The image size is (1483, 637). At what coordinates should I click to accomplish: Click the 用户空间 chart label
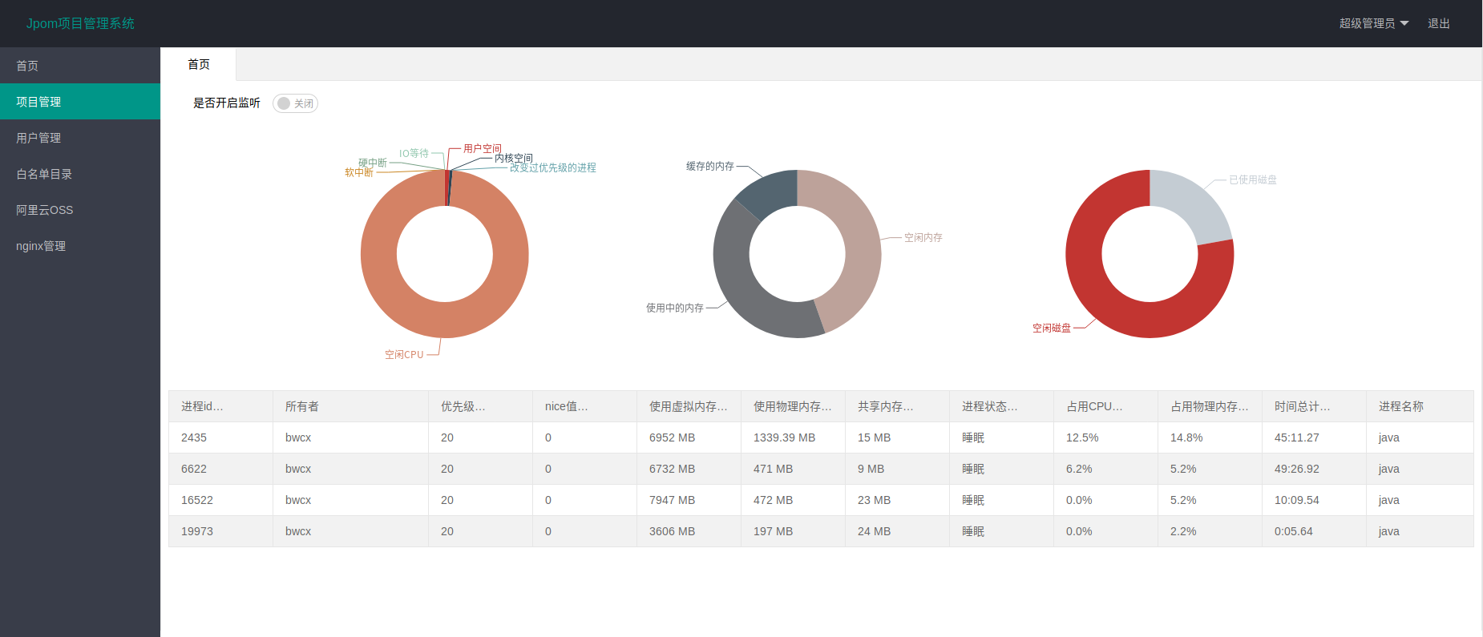click(483, 148)
